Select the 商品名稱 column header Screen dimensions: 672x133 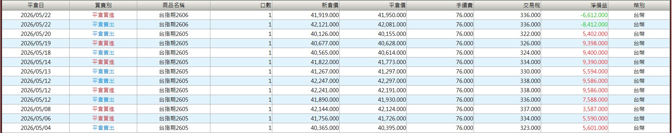[x=174, y=5]
